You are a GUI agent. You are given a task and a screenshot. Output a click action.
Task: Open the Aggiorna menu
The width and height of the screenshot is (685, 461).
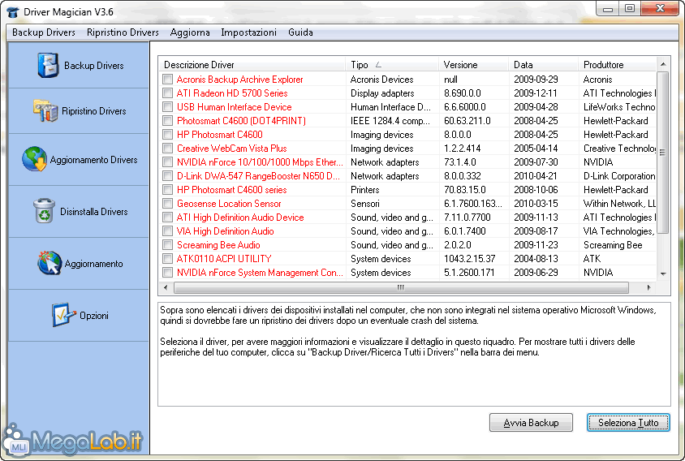[x=190, y=32]
